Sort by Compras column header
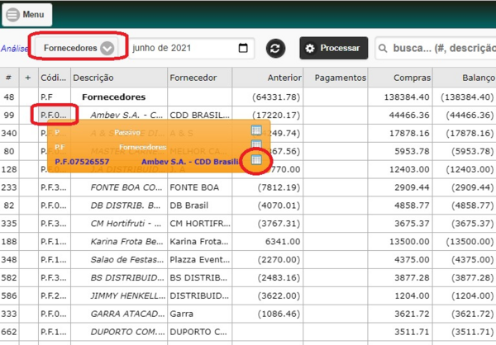496x345 pixels. pyautogui.click(x=400, y=78)
